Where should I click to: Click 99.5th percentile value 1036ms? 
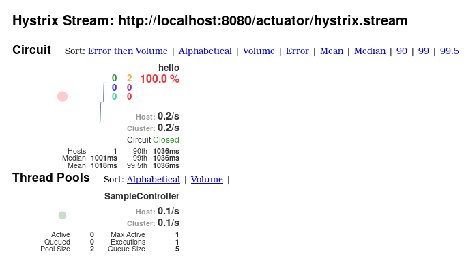click(166, 165)
